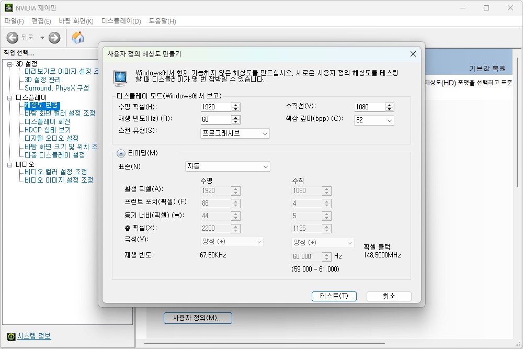Viewport: 523px width, 349px height.
Task: Open the 파일(F) menu
Action: (14, 21)
